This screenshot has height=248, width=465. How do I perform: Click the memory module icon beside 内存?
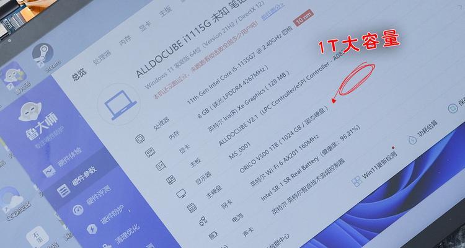pos(150,153)
